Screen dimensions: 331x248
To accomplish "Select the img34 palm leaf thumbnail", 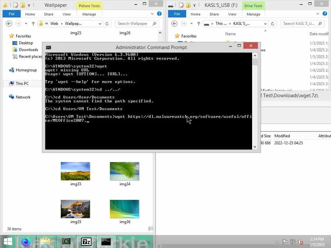I will click(x=124, y=171).
